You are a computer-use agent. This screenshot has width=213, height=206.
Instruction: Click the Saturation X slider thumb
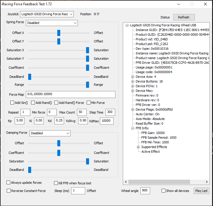[88, 50]
